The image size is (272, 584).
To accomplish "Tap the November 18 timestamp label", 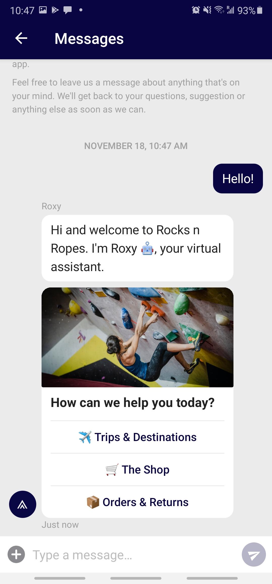I will point(136,146).
